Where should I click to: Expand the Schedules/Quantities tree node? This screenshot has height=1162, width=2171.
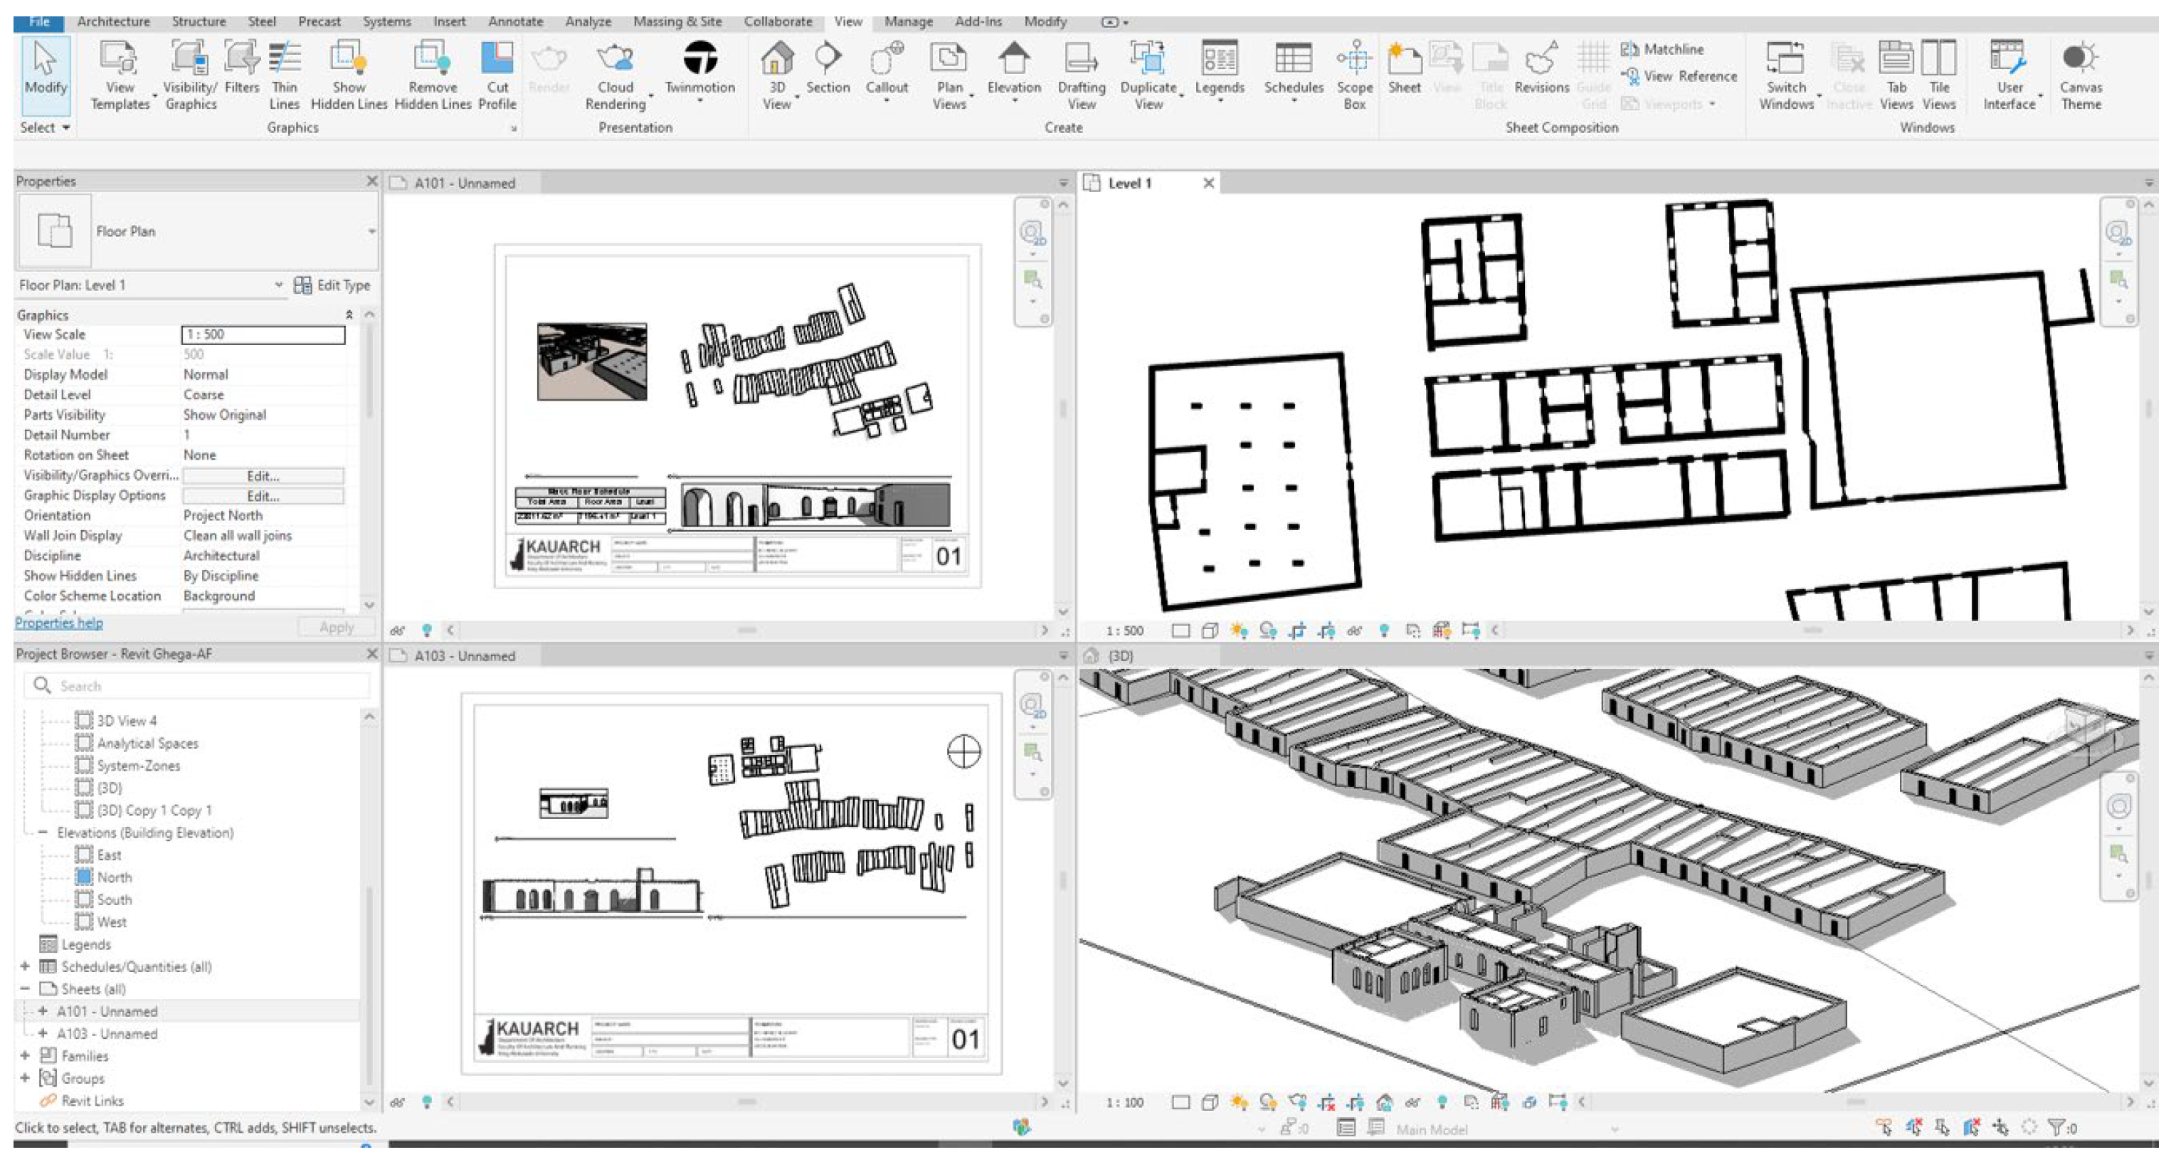24,966
